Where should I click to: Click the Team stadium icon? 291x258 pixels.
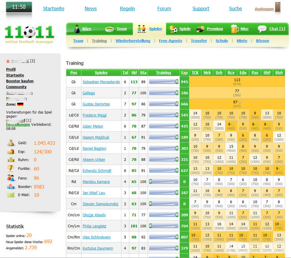tap(109, 29)
